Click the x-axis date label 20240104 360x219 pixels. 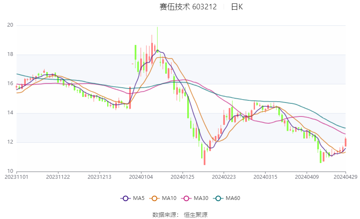click(141, 177)
